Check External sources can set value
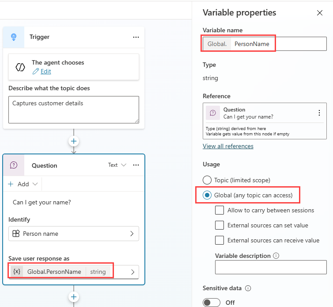 click(219, 225)
